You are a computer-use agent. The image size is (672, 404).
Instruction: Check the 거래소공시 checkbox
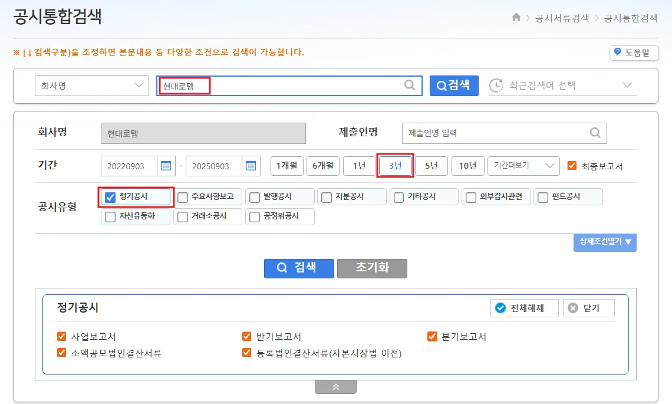click(x=183, y=217)
